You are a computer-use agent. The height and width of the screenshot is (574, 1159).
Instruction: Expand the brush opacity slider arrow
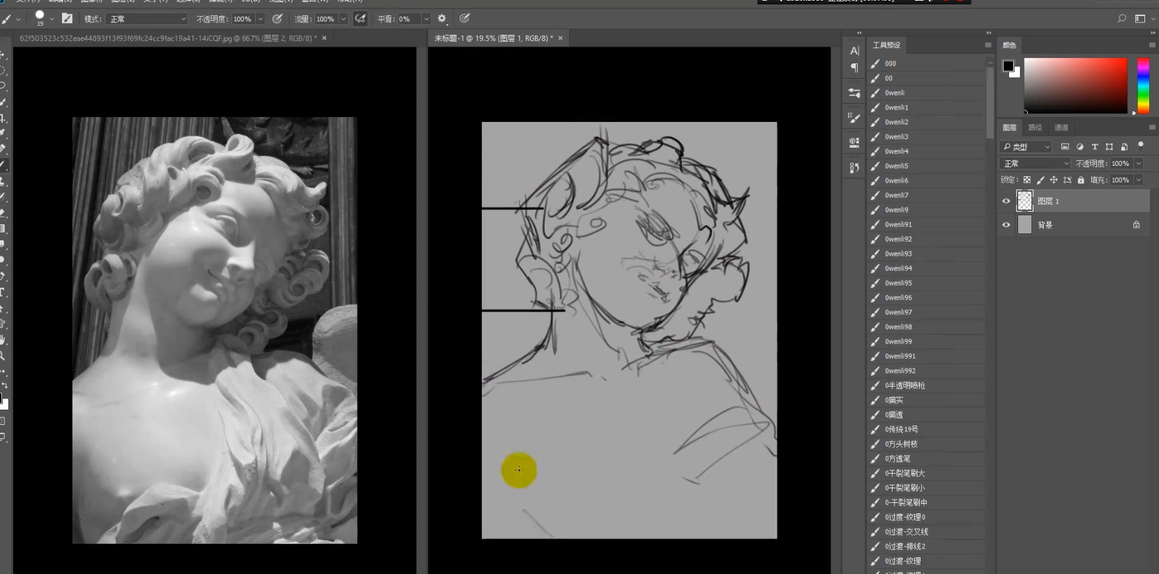[261, 19]
